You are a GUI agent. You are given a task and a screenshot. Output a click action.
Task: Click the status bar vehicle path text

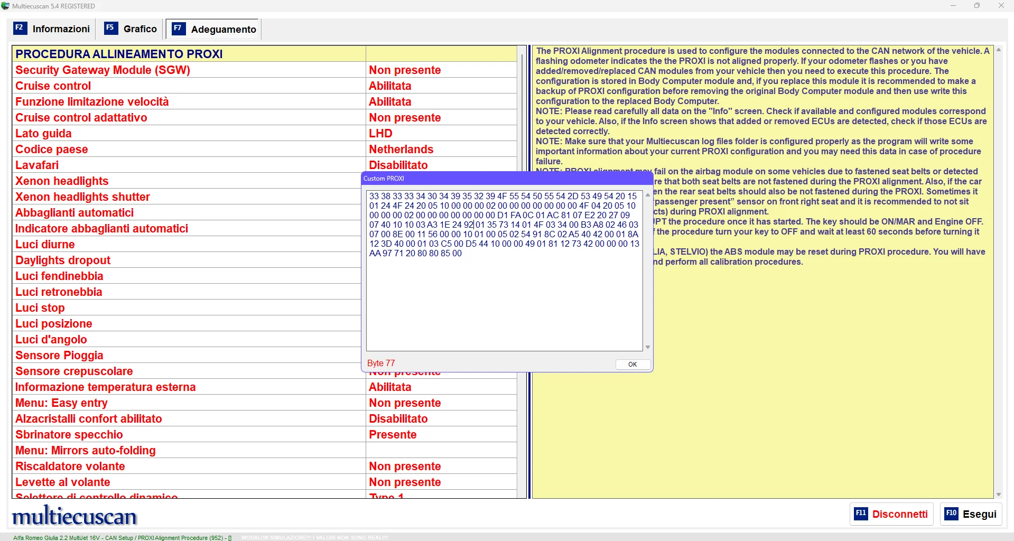click(123, 538)
